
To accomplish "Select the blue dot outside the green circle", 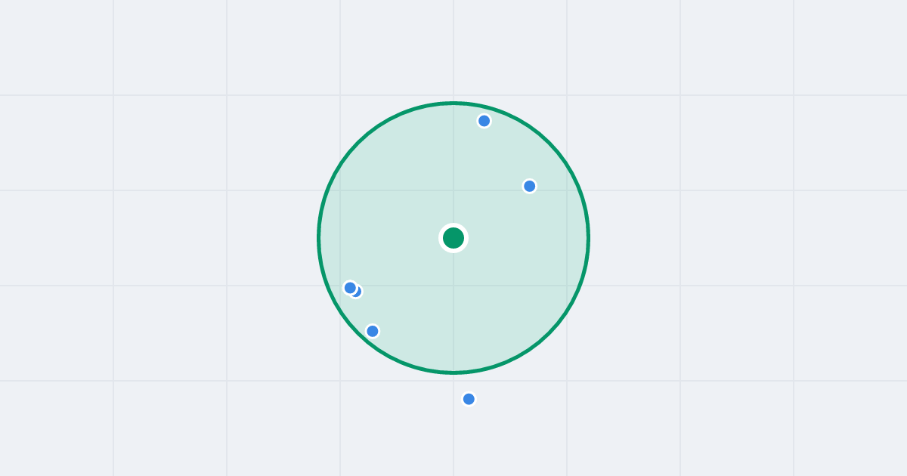I will (x=469, y=399).
